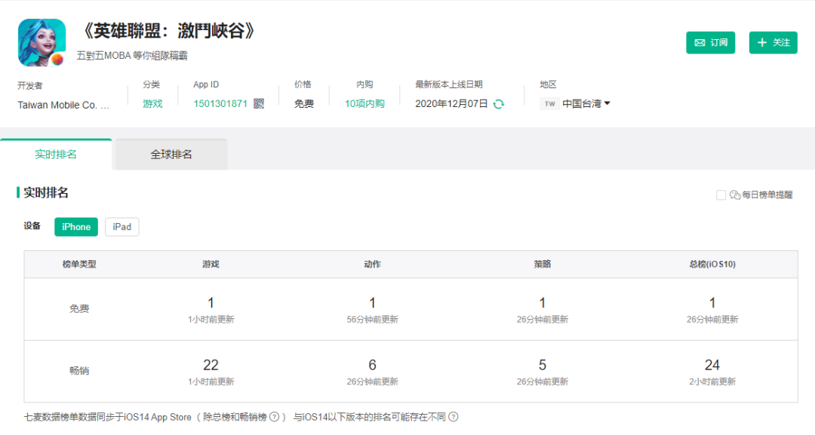This screenshot has height=435, width=815.
Task: Click the 游戏 column header
Action: (x=211, y=264)
